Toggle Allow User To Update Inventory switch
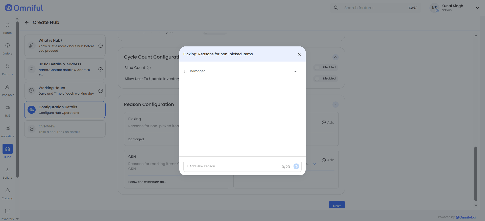Screen dimensions: 485x221 (x=317, y=79)
